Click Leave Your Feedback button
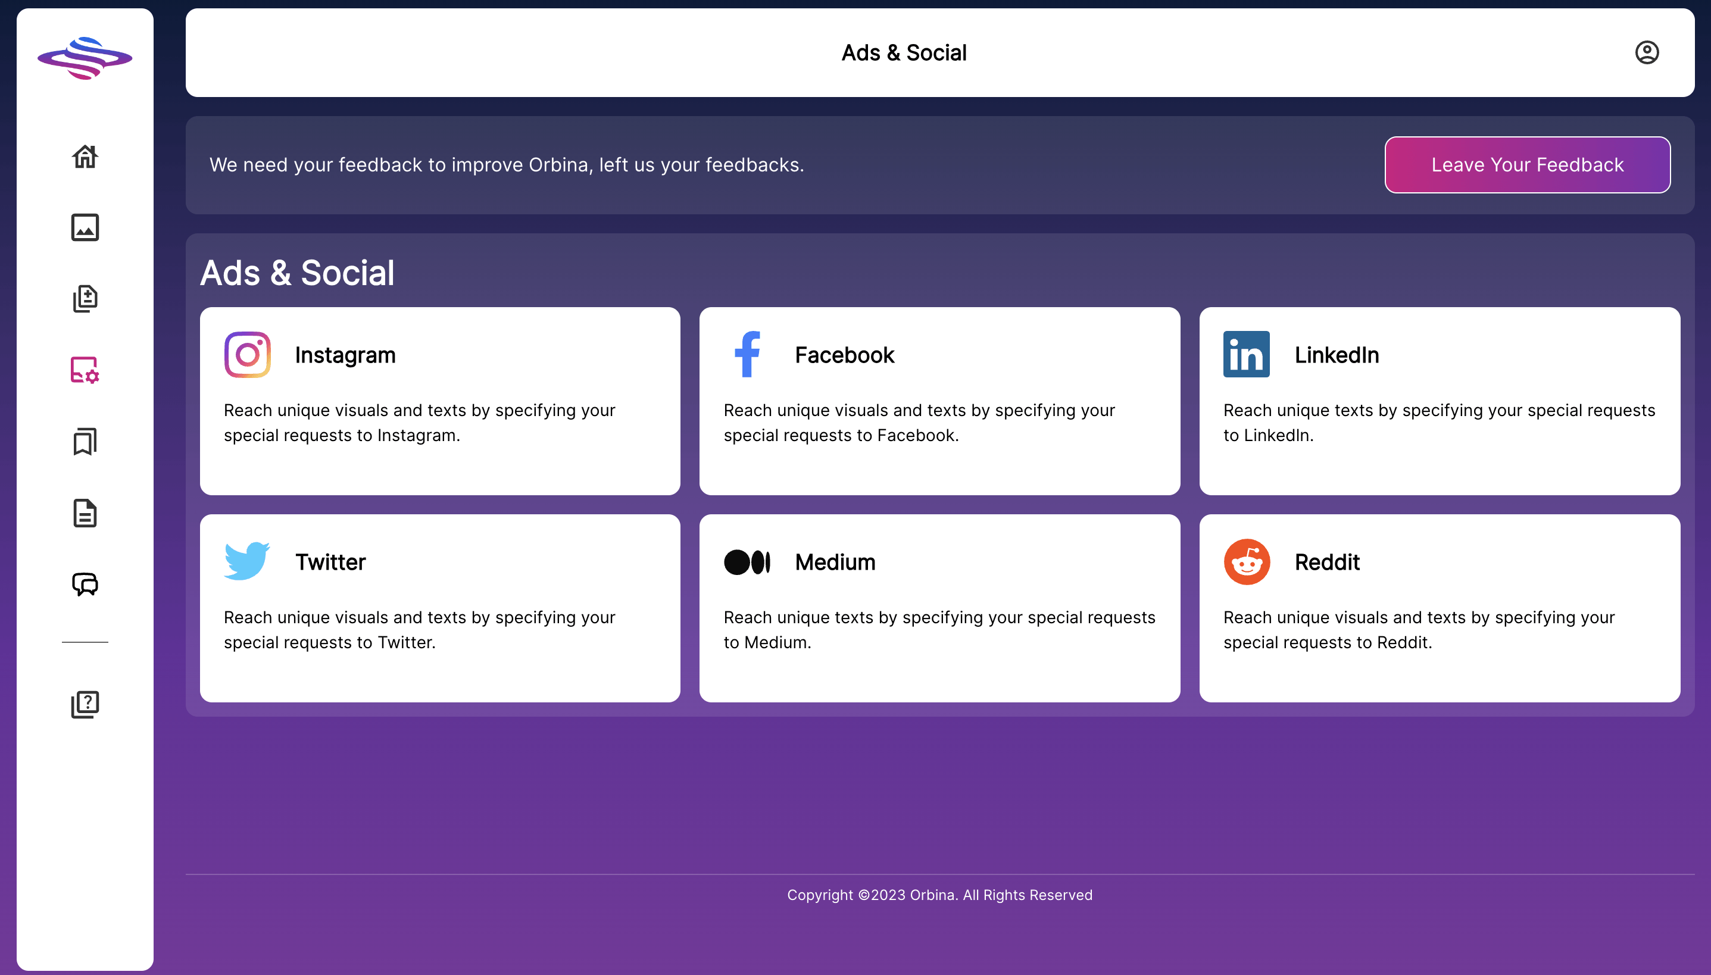The width and height of the screenshot is (1711, 975). pyautogui.click(x=1527, y=165)
